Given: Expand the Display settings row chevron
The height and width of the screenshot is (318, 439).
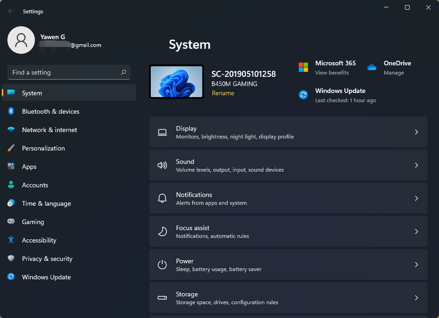Looking at the screenshot, I should point(416,132).
